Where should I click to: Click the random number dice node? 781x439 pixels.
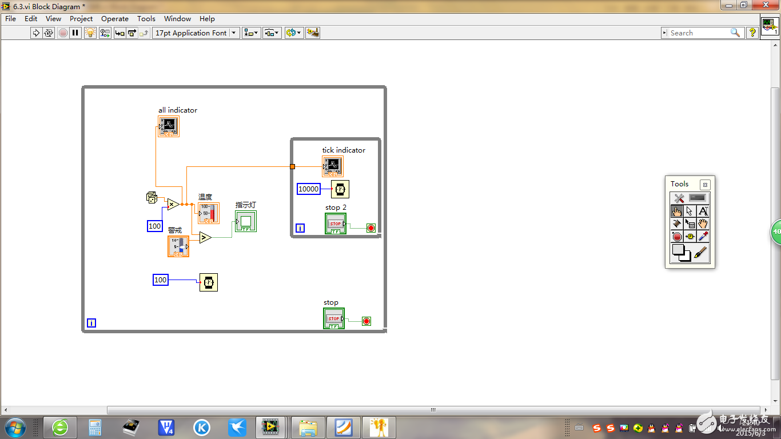pyautogui.click(x=152, y=198)
